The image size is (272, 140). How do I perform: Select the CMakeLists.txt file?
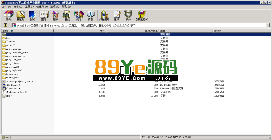[x=15, y=92]
